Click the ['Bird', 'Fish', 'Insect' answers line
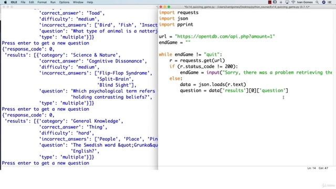Image resolution: width=336 pixels, height=189 pixels. (98, 25)
